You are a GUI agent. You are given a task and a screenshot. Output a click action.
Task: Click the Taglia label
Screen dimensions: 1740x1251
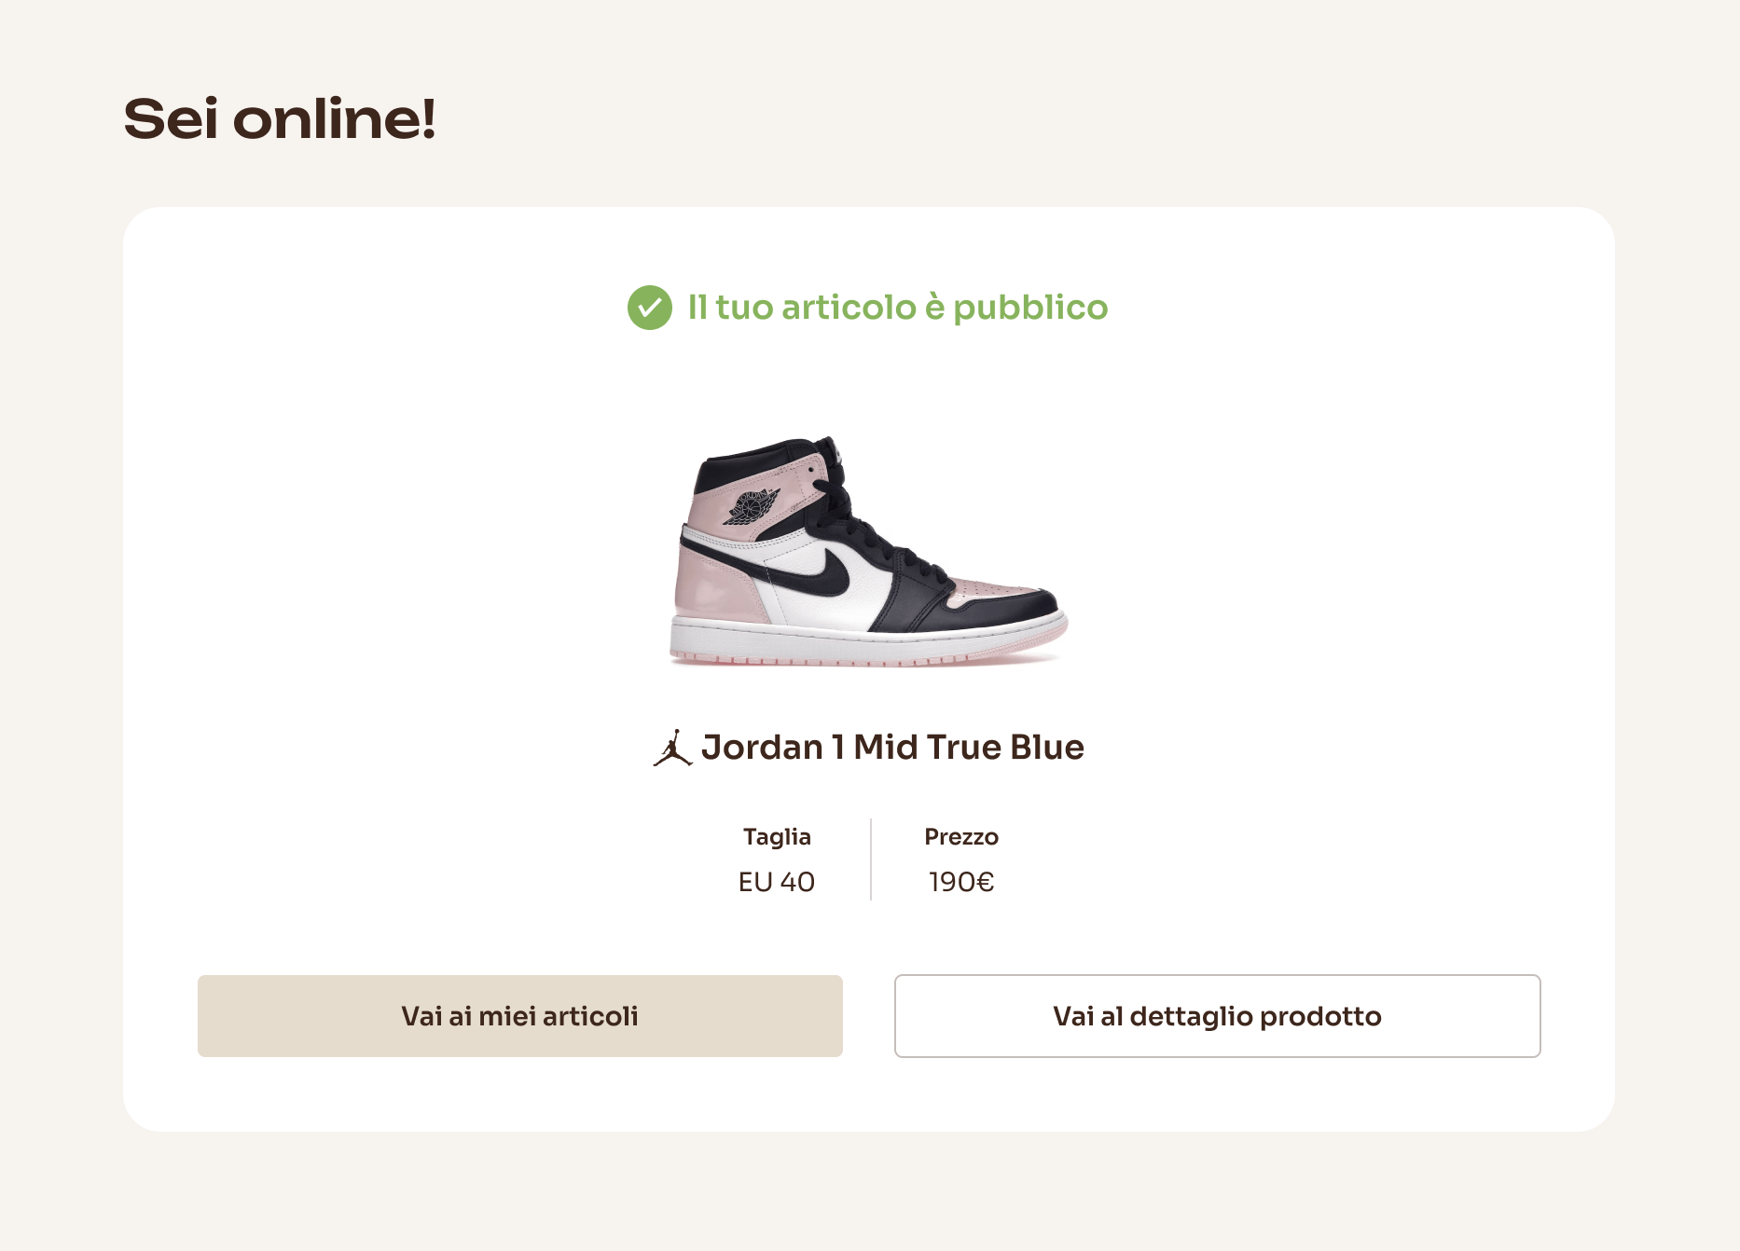[777, 837]
